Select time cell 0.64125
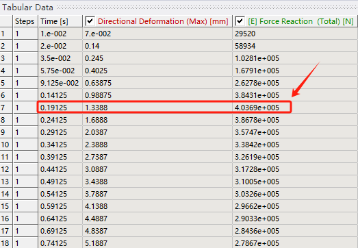358x248 pixels. point(60,219)
